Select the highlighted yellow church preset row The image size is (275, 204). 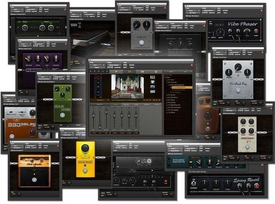182,87
